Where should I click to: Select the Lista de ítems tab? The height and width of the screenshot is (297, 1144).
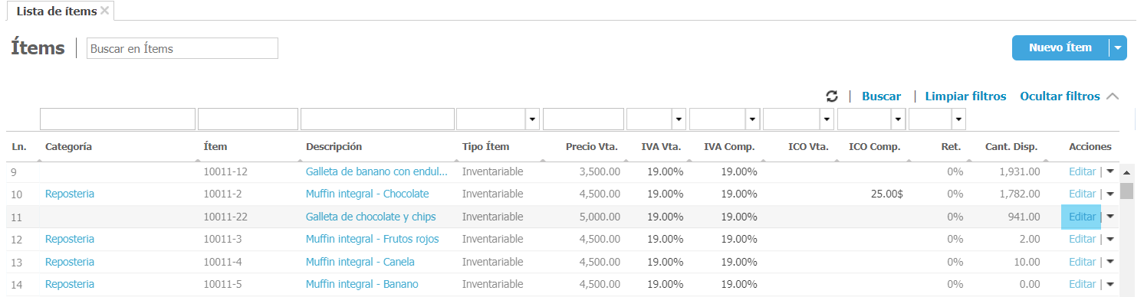(57, 11)
